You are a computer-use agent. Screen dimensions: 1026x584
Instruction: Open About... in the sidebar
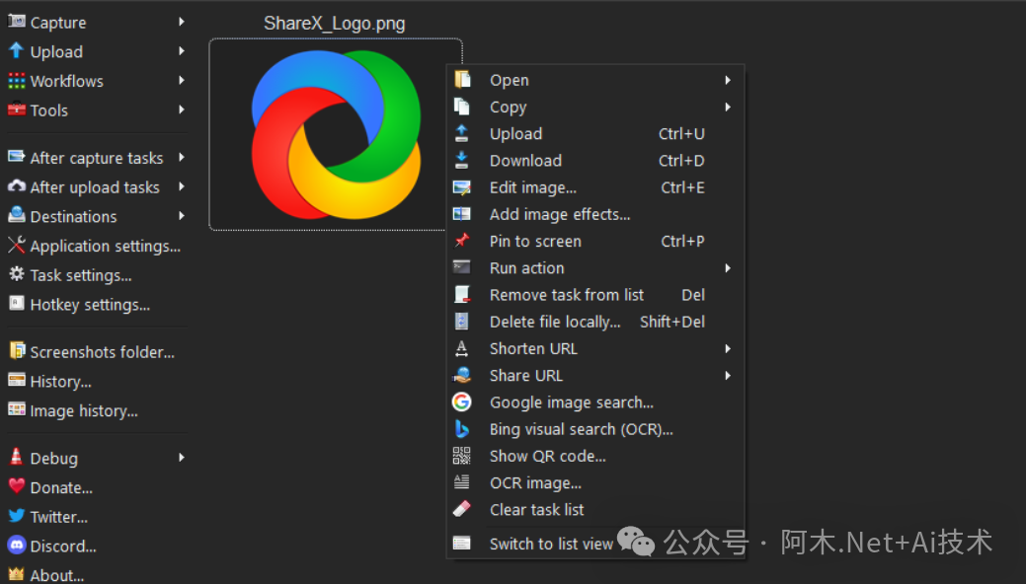click(57, 575)
